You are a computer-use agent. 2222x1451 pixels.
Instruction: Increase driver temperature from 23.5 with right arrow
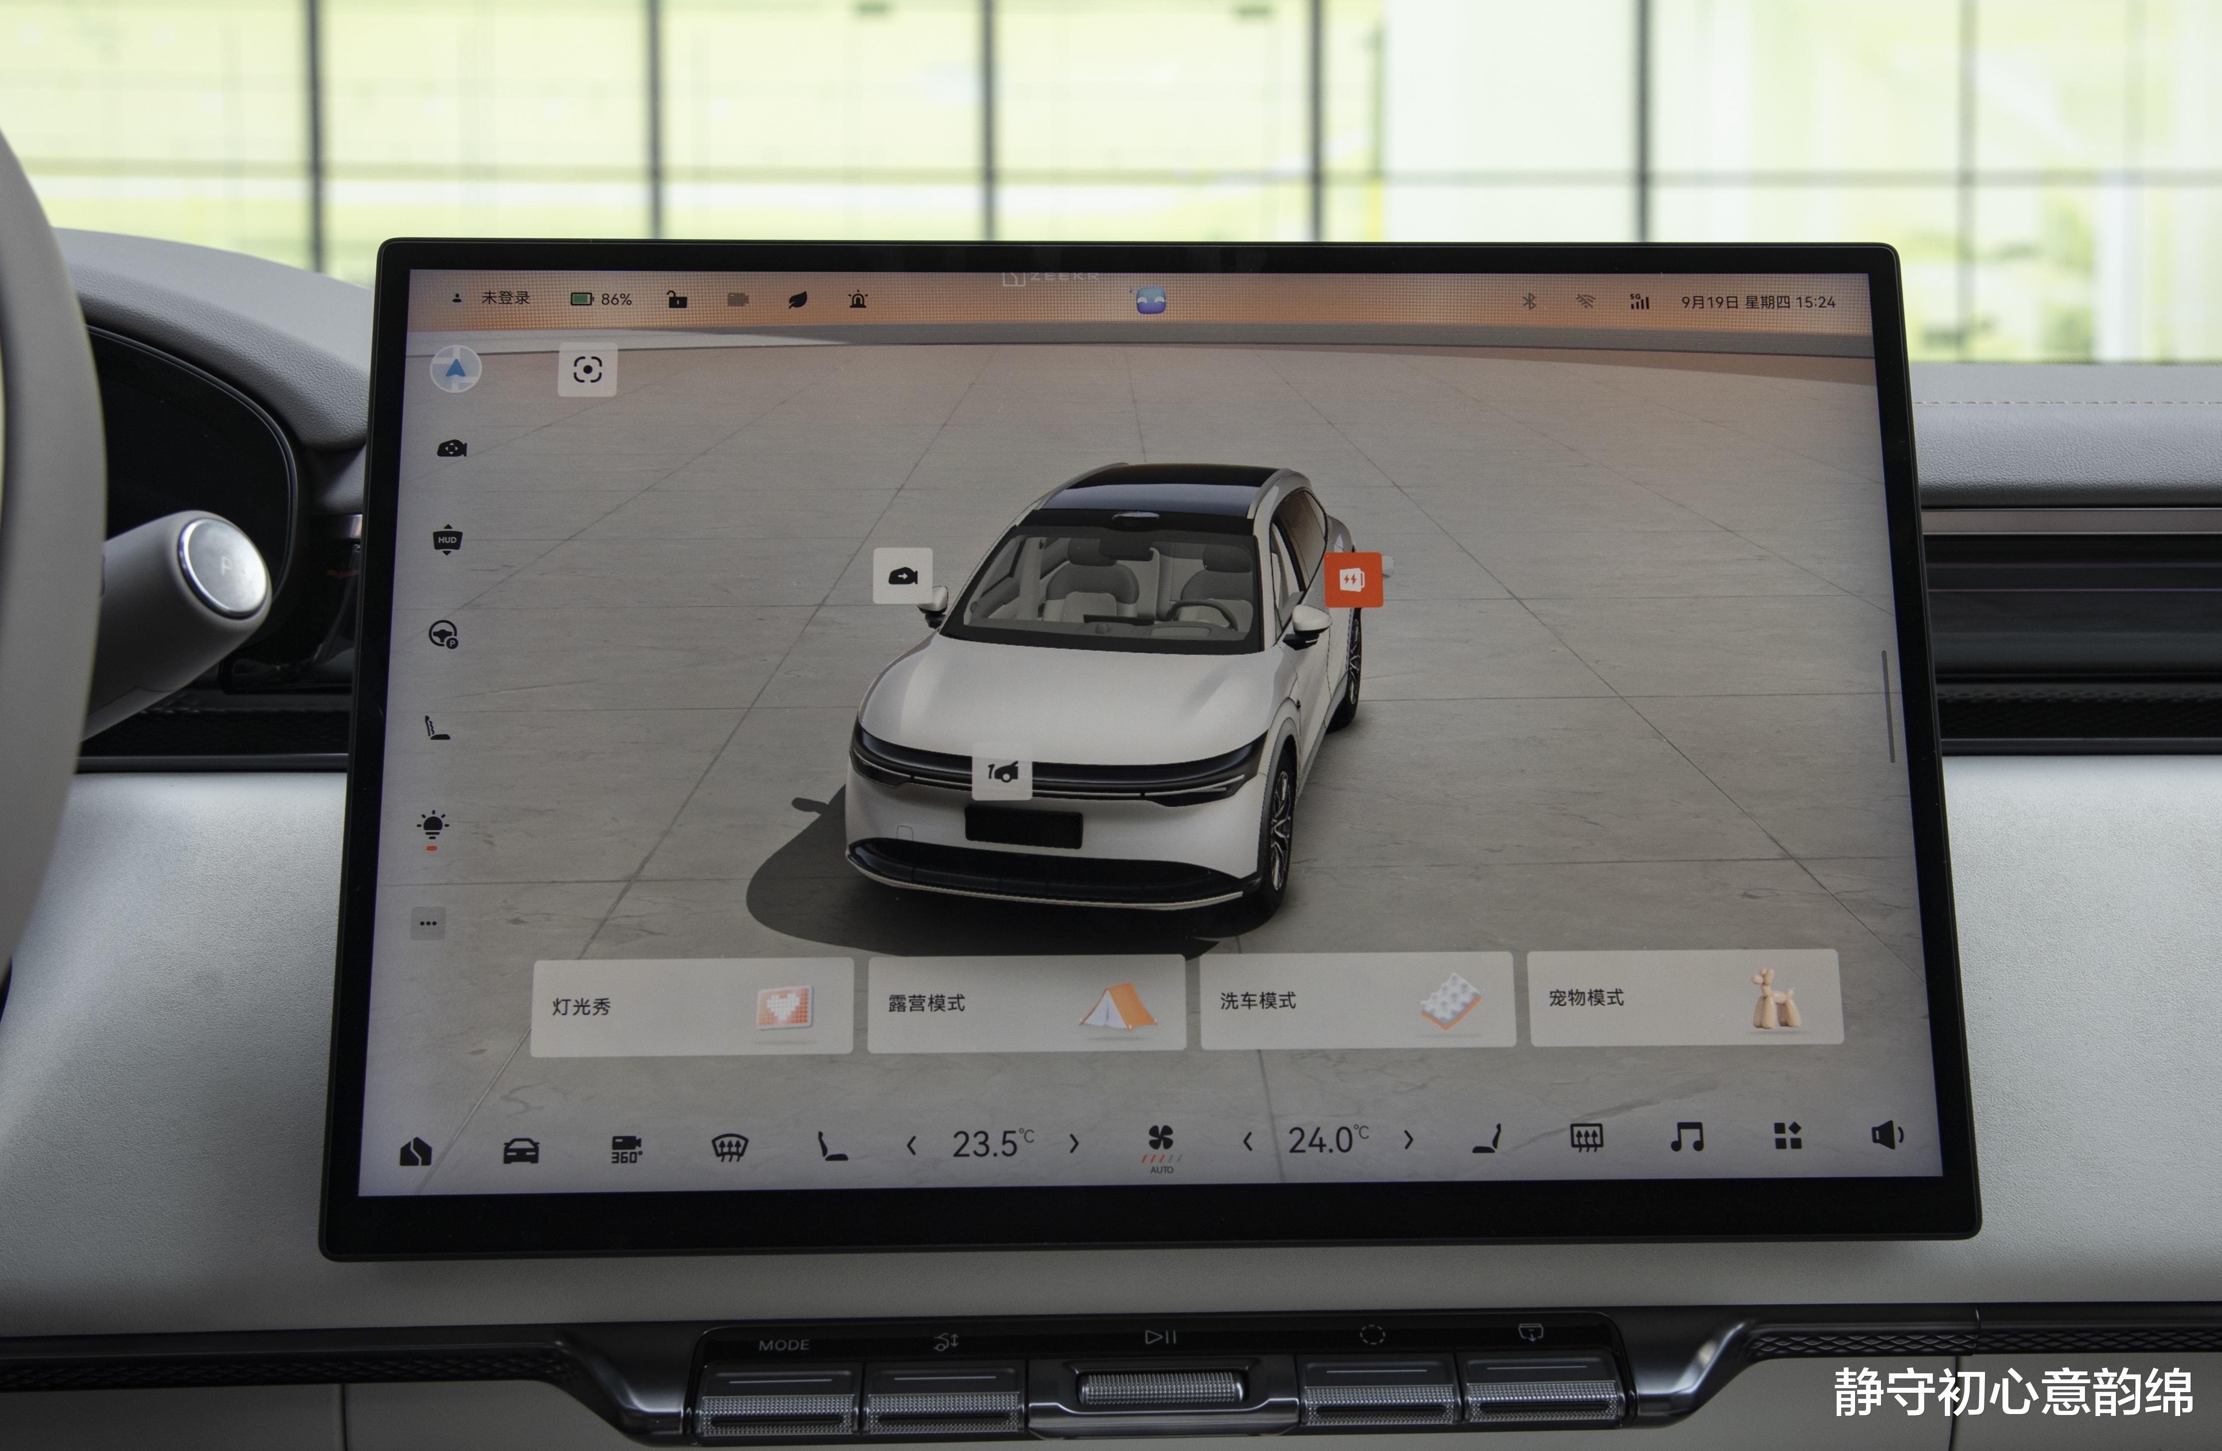coord(1075,1143)
